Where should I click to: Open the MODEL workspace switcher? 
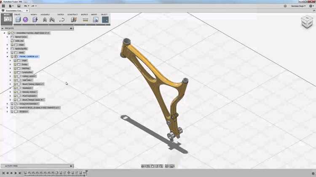[x=7, y=19]
